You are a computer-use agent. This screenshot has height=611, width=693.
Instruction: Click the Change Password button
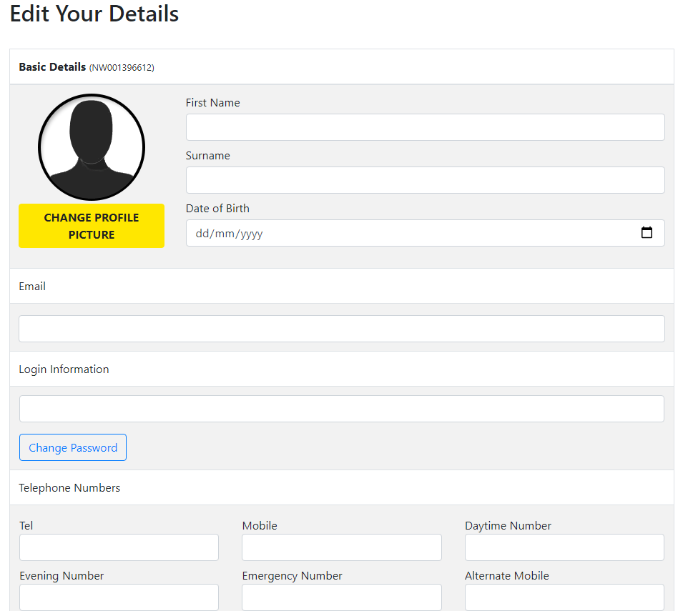(73, 447)
